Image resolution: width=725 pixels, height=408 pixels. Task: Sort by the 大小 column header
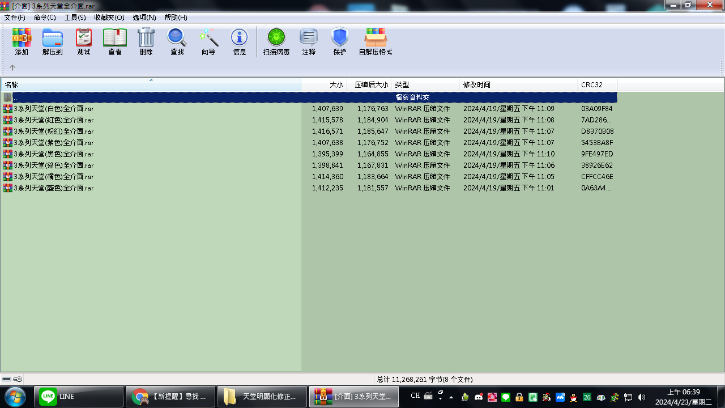click(x=323, y=84)
